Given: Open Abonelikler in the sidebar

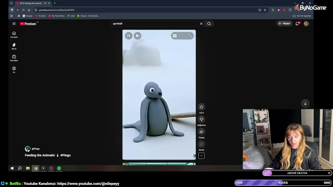Looking at the screenshot, I should [x=14, y=58].
